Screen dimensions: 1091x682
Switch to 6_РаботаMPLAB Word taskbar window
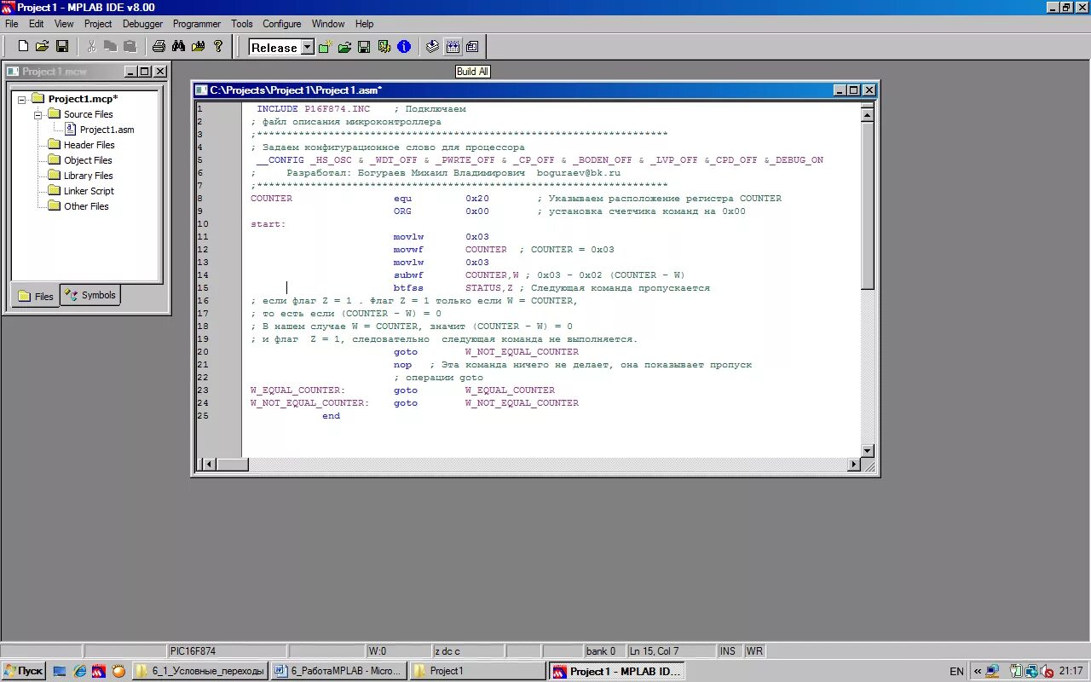click(x=338, y=671)
